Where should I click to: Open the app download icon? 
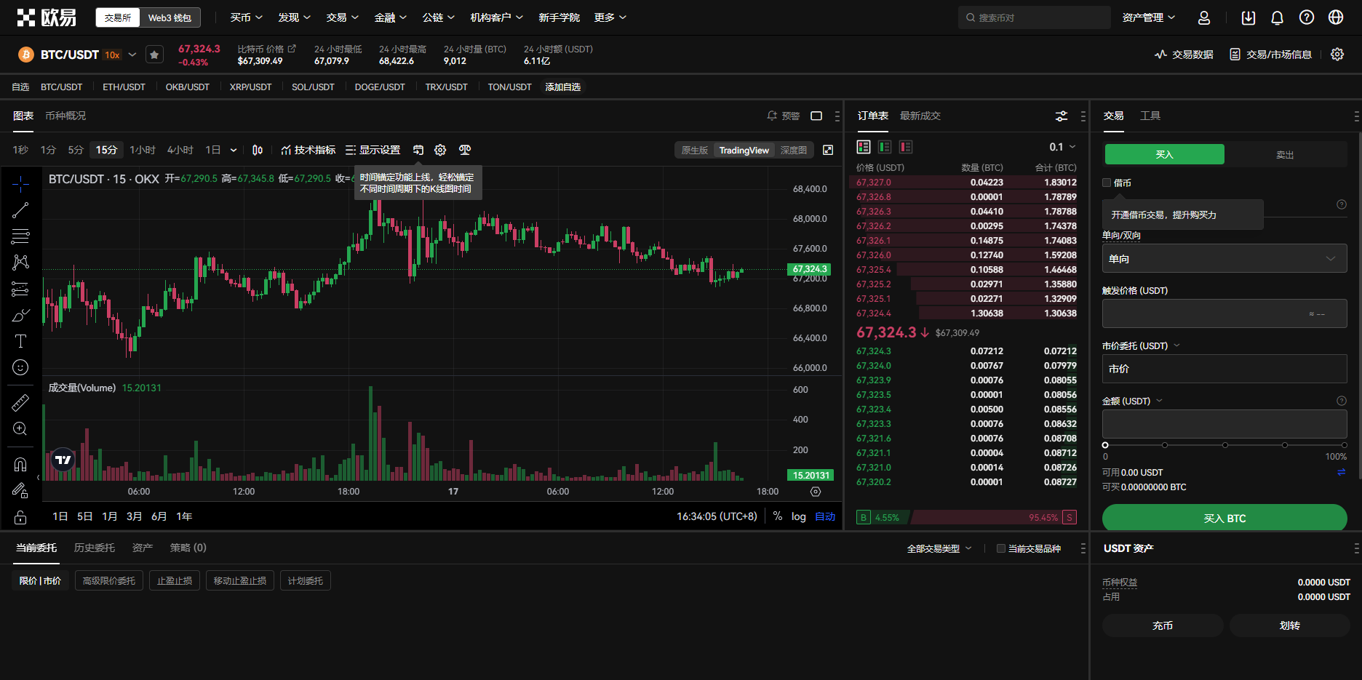[x=1248, y=17]
